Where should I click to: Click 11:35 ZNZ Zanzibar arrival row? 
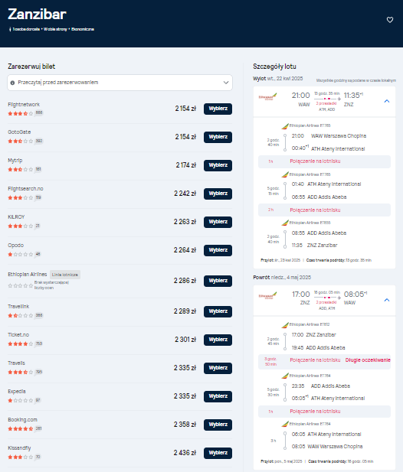point(314,246)
